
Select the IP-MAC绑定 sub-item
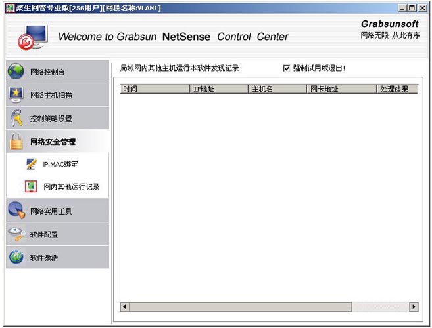[60, 164]
